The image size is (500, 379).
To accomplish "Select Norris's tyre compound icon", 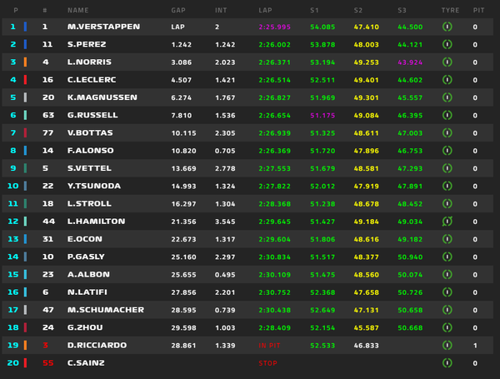I will click(447, 62).
